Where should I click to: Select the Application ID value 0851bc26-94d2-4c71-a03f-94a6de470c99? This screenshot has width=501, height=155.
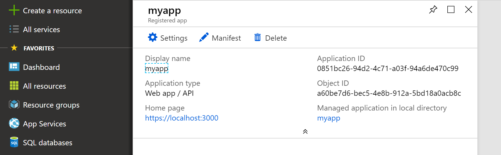pos(388,68)
